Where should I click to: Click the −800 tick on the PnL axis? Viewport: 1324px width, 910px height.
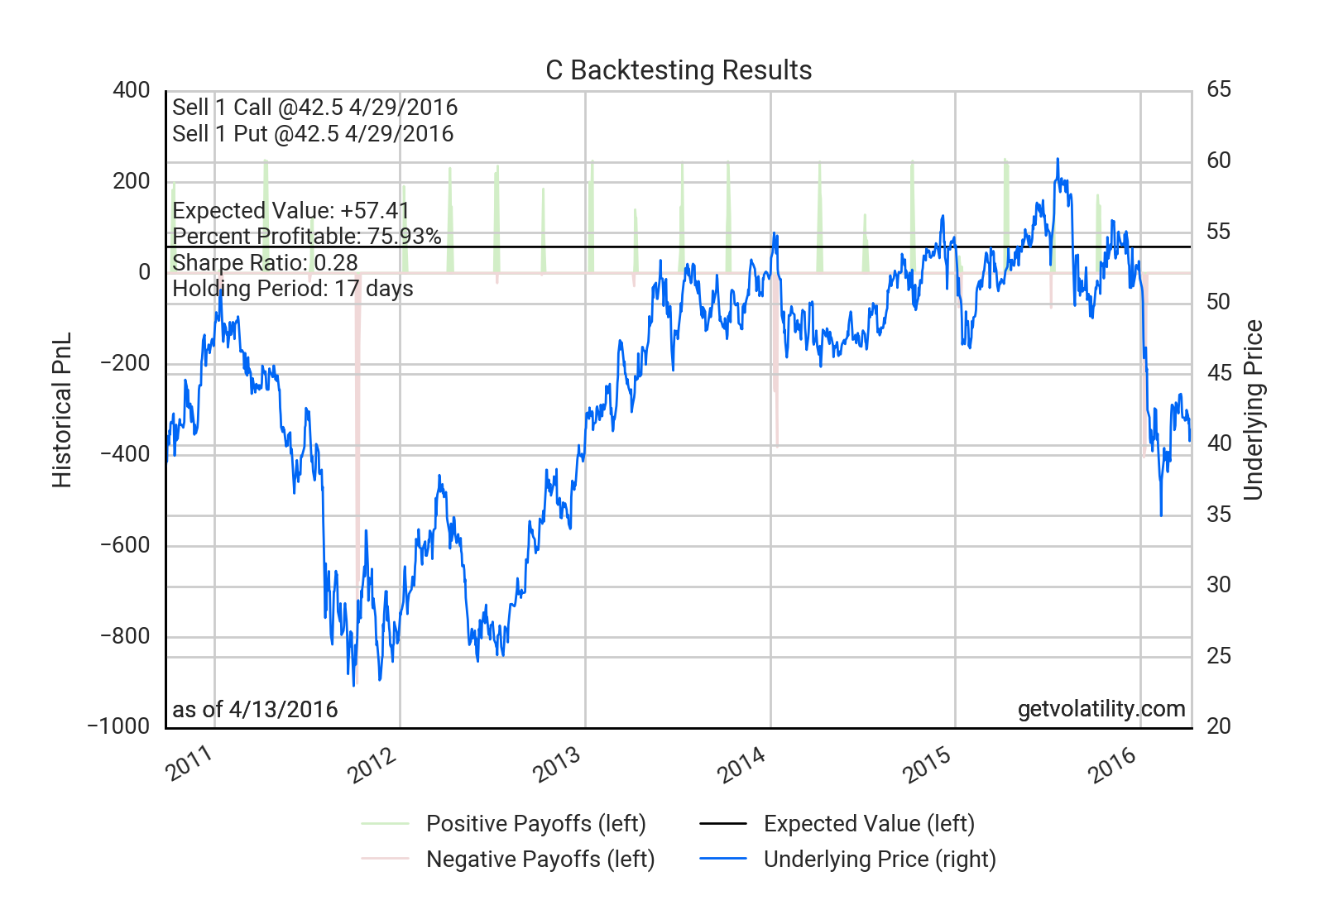[125, 636]
